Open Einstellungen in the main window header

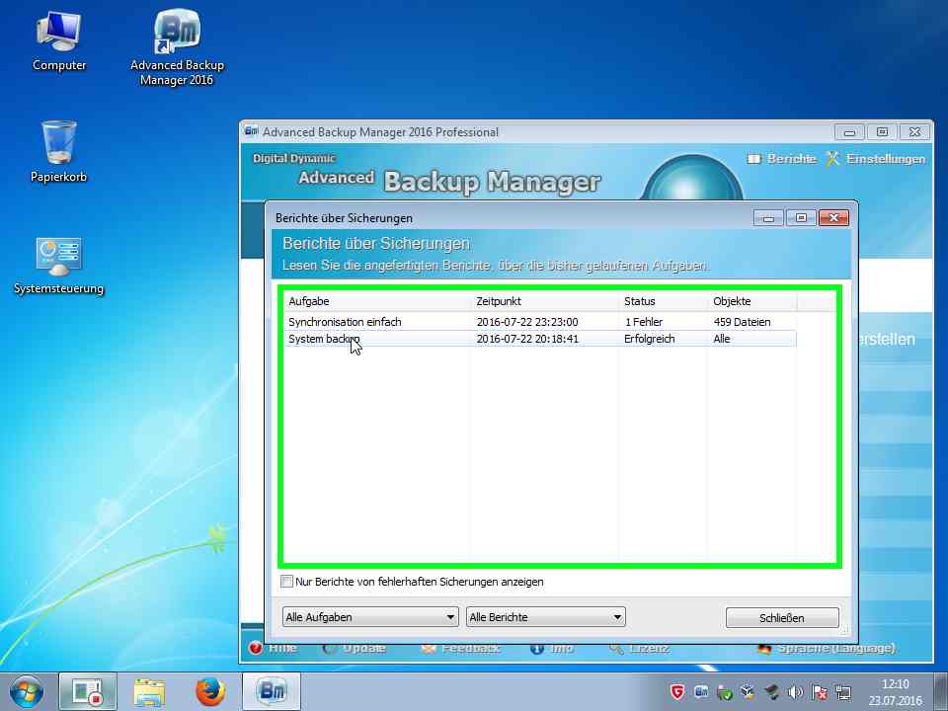(x=876, y=158)
